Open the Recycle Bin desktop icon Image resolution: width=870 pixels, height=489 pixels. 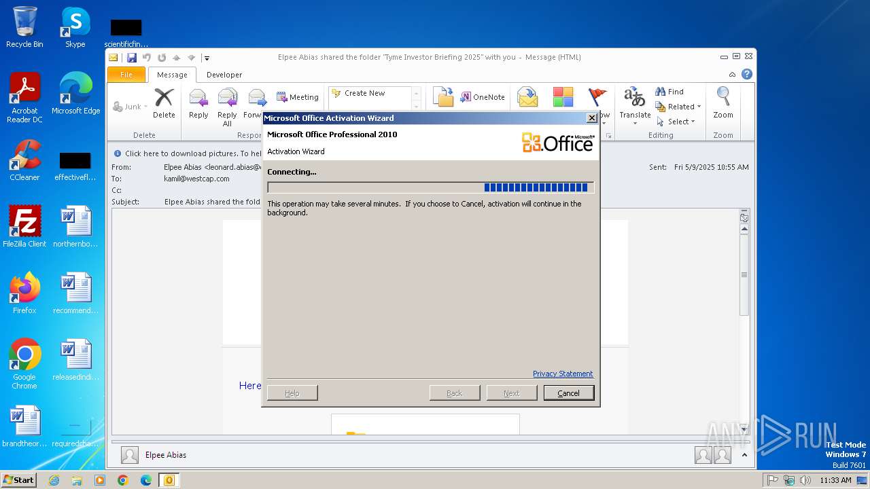coord(24,27)
